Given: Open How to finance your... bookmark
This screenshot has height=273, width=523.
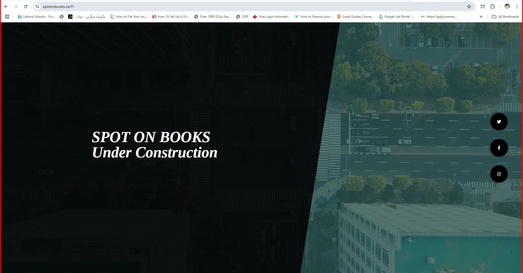Looking at the screenshot, I should [x=314, y=17].
